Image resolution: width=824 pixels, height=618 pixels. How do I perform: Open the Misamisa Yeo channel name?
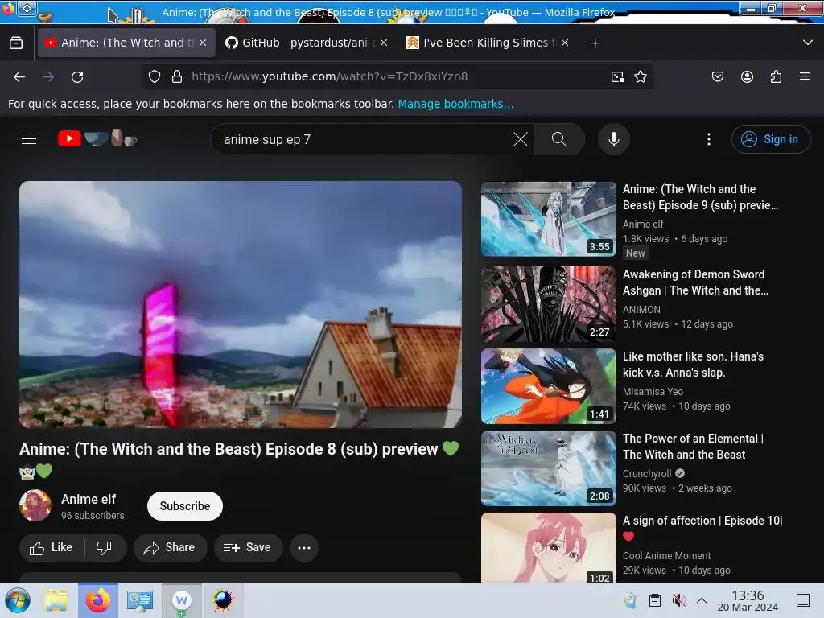(653, 392)
